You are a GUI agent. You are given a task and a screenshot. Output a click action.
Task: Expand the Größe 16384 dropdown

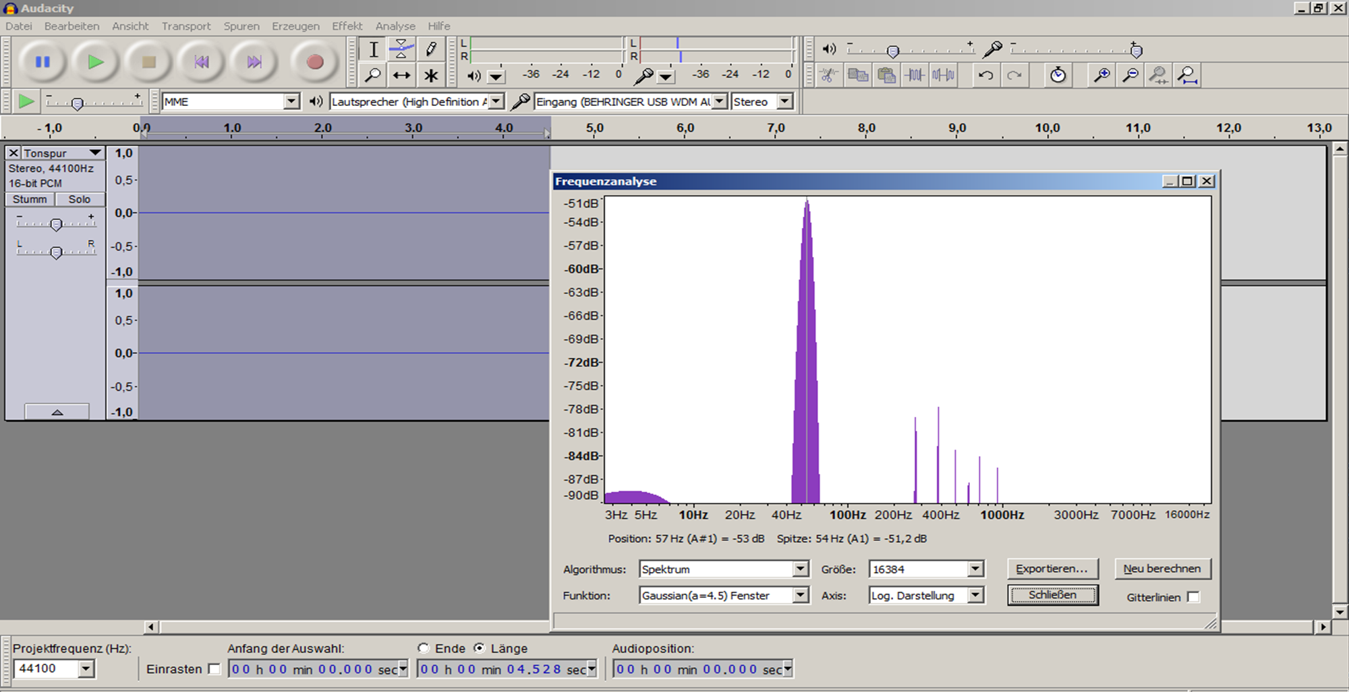click(975, 569)
